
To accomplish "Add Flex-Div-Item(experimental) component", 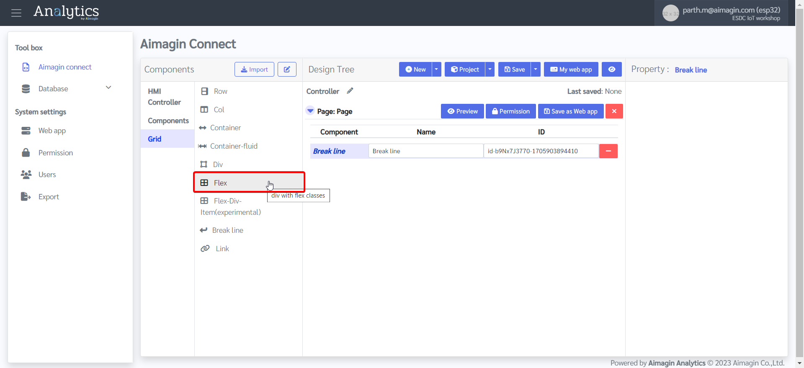I will pos(248,206).
